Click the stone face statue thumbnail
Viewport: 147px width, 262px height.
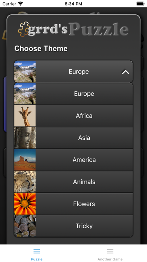(x=25, y=138)
